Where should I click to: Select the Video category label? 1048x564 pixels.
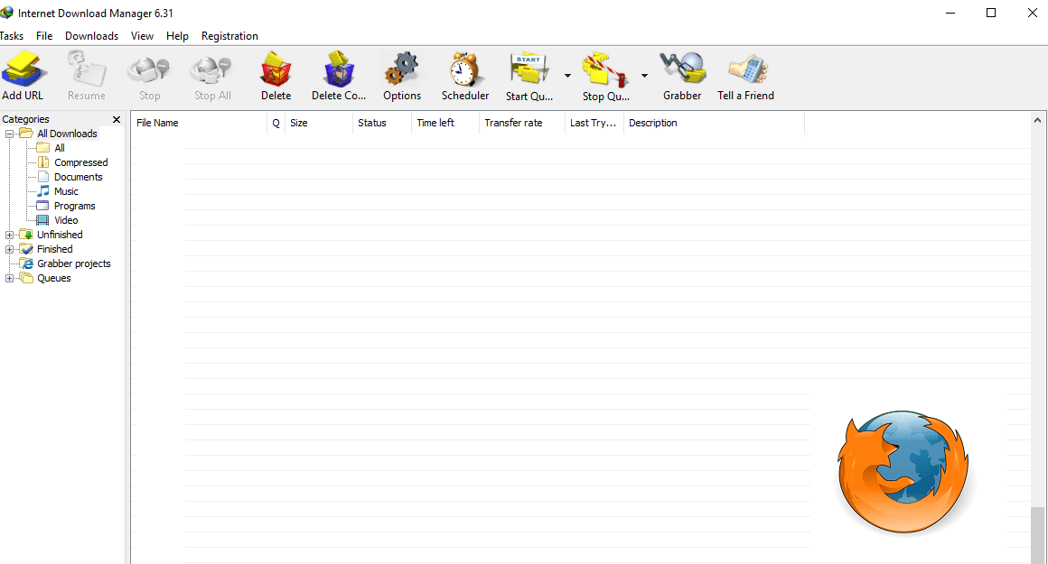66,220
